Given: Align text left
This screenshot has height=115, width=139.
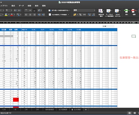Looking at the screenshot, I should click(x=26, y=15).
